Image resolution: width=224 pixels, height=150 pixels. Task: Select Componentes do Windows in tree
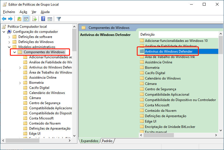pos(44,52)
